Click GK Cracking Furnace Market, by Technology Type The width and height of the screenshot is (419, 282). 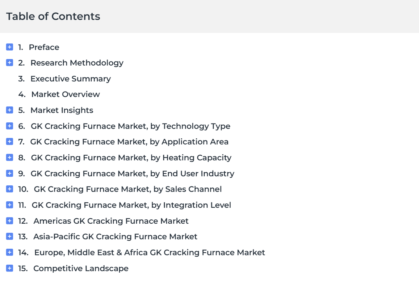(130, 126)
